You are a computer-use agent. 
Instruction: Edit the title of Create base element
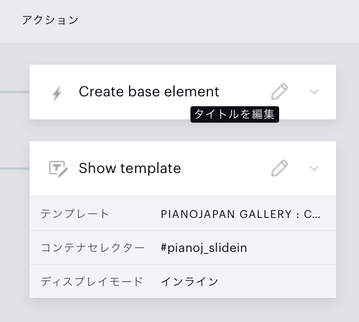click(279, 91)
